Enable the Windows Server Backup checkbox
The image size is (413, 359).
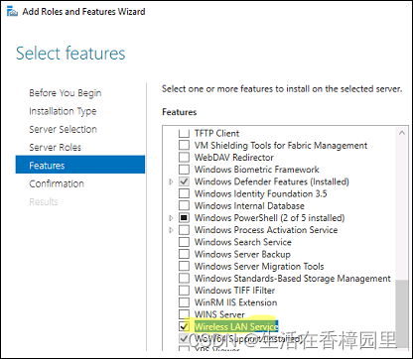click(184, 254)
